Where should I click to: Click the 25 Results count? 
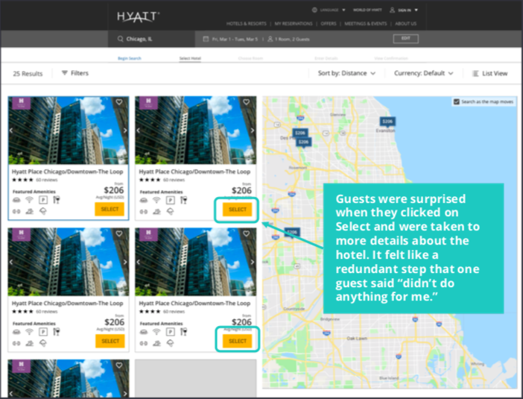pos(28,74)
